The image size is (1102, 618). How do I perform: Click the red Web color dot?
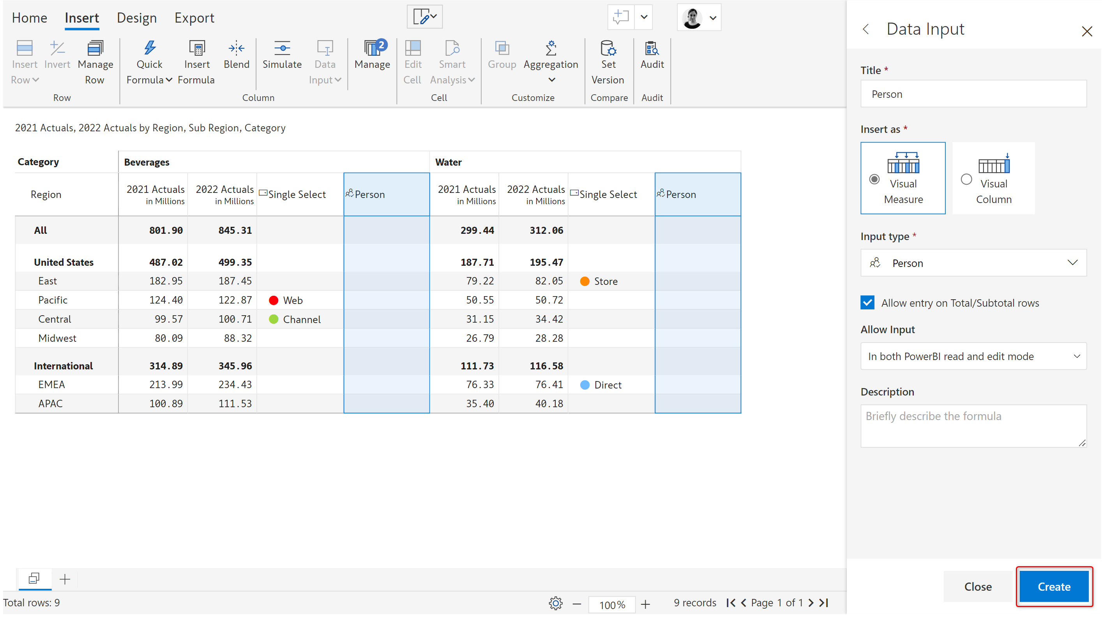pos(274,301)
